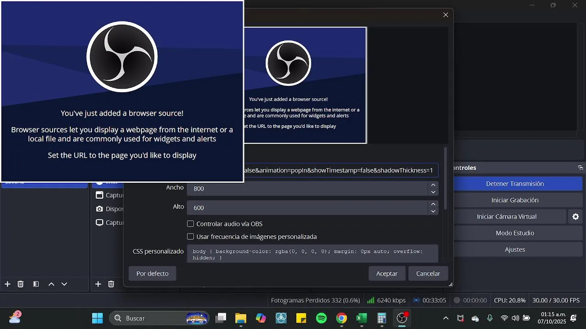Confirm with the Aceptar button

pos(387,273)
